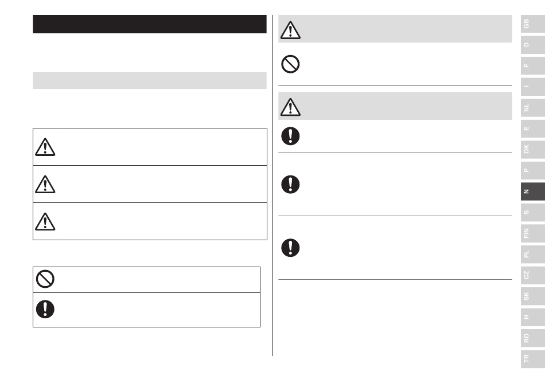Select the NL language tab

click(x=533, y=108)
